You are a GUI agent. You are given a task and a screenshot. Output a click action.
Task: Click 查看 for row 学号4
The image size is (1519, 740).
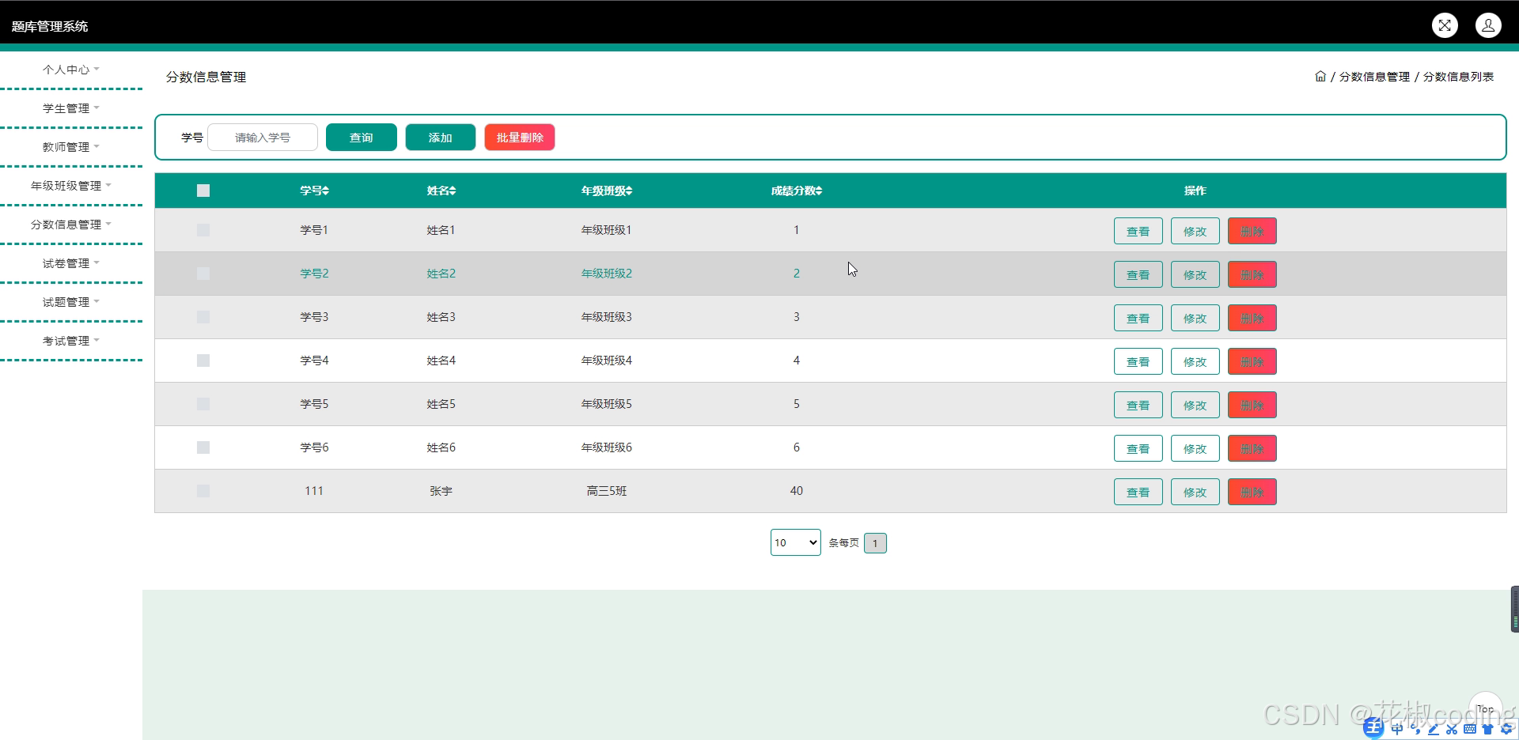[x=1138, y=361]
